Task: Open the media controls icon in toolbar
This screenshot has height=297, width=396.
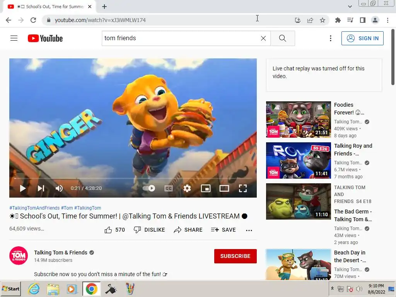Action: coord(350,20)
